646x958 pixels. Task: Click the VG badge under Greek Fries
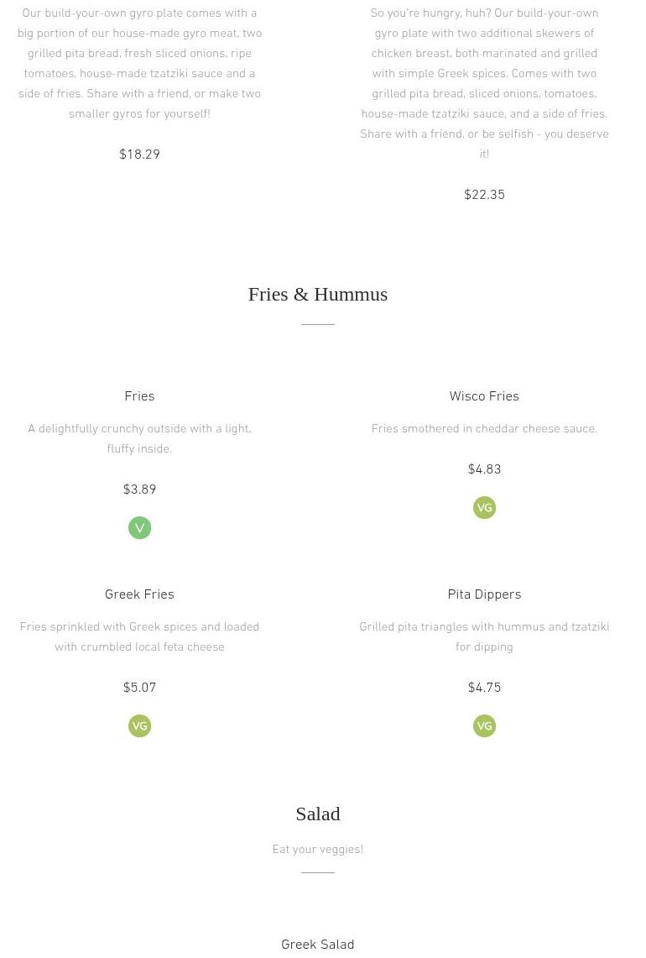tap(139, 726)
